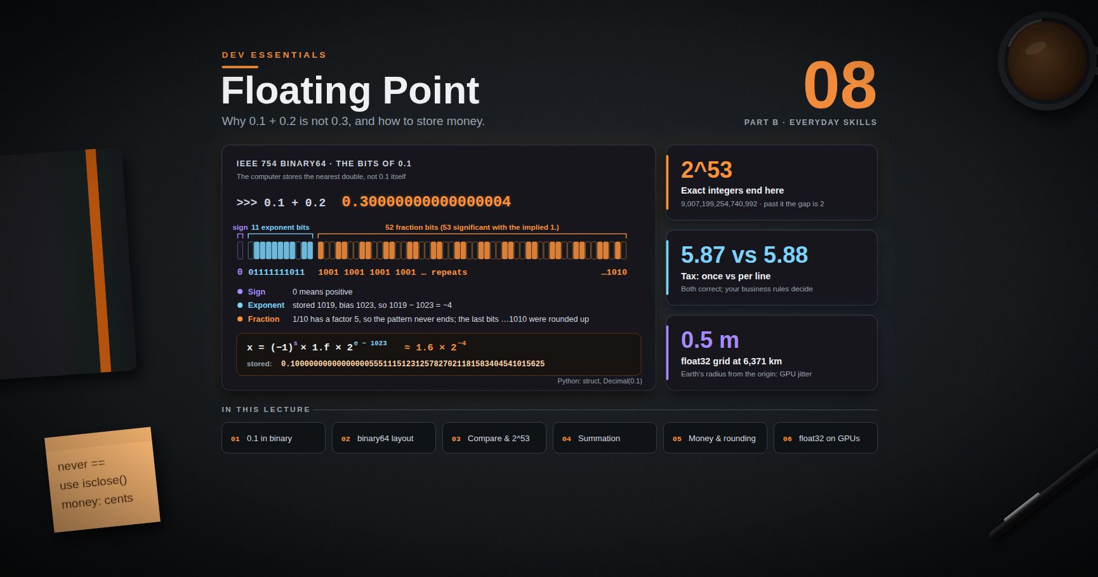Click the 'IN THIS LECTURE' heading
This screenshot has height=577, width=1098.
pyautogui.click(x=266, y=409)
